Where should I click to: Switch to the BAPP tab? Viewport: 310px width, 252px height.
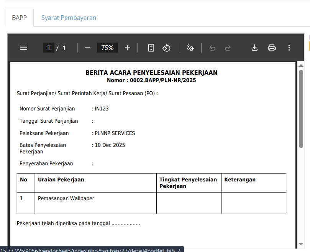[x=19, y=18]
